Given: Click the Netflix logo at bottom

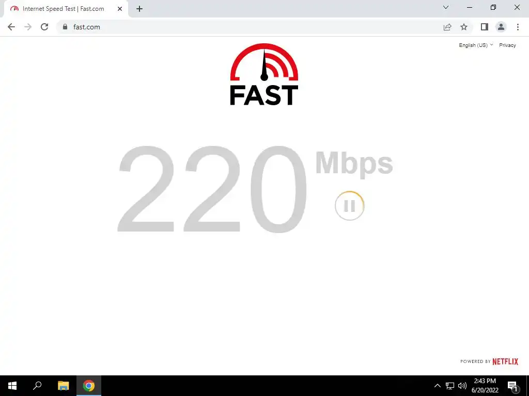Looking at the screenshot, I should click(x=505, y=361).
